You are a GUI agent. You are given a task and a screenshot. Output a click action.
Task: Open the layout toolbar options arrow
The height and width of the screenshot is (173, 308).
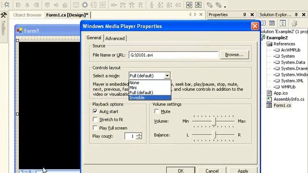[x=225, y=7]
